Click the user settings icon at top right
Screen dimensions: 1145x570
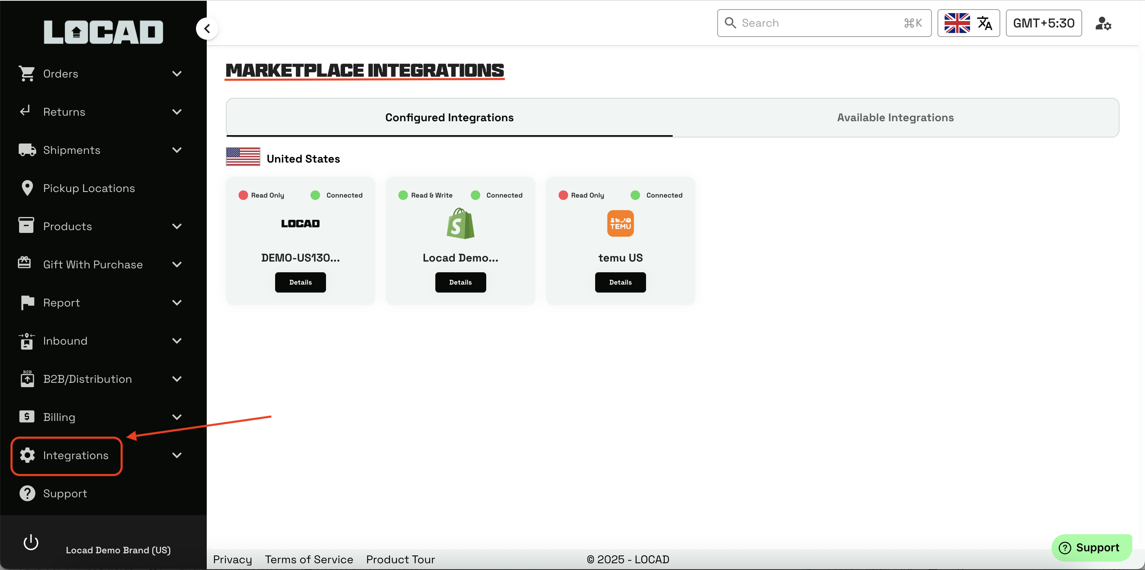point(1103,23)
